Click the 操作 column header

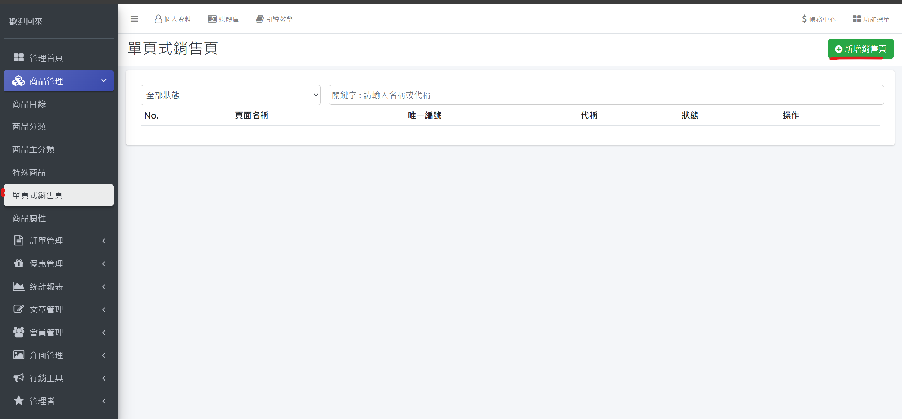791,115
